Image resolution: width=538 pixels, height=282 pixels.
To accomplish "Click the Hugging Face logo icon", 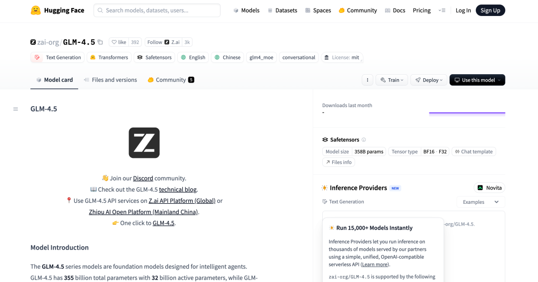I will click(35, 10).
